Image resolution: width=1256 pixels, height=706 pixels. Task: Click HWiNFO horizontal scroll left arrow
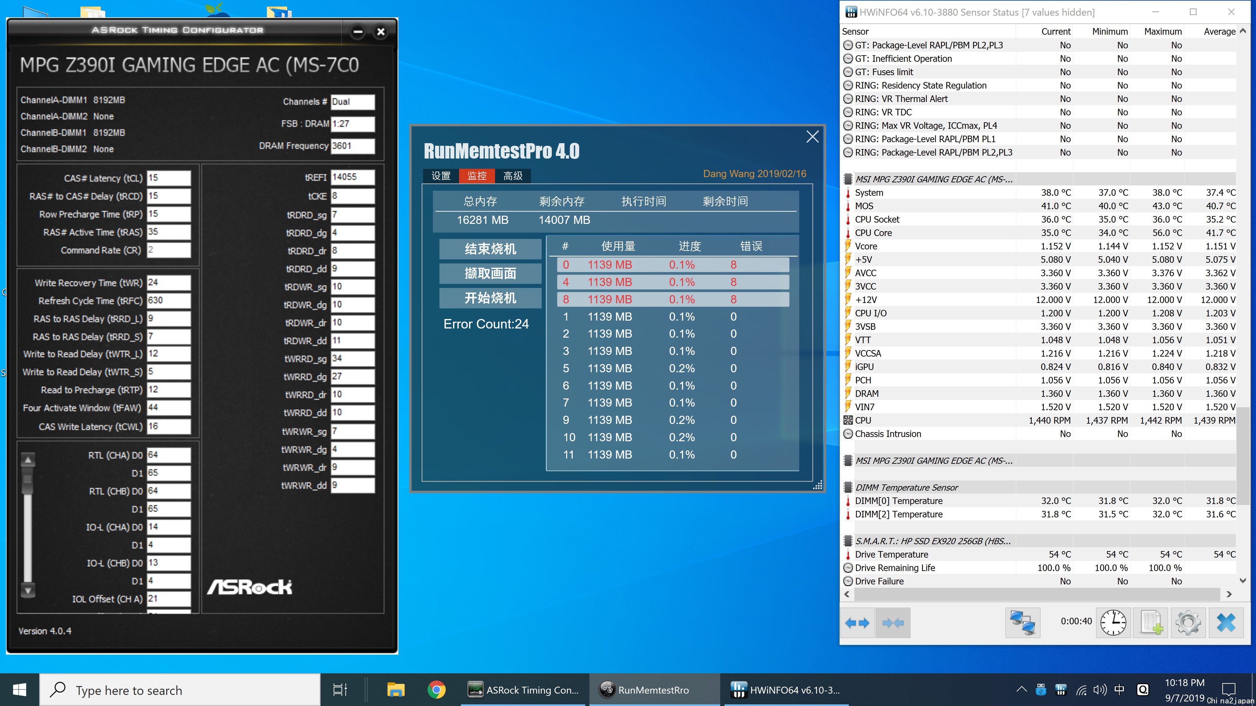coord(847,594)
